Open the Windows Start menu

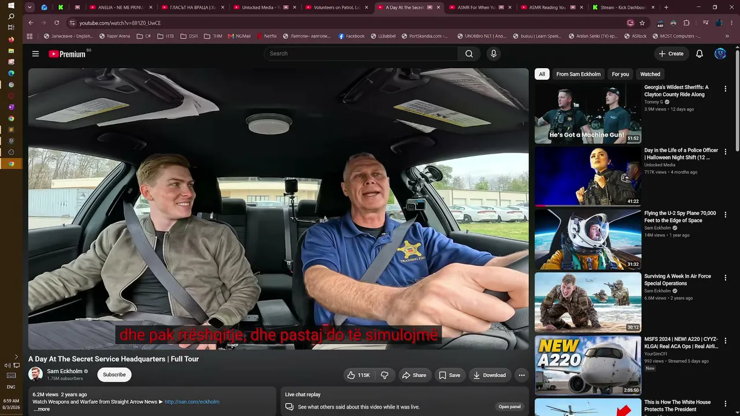11,6
